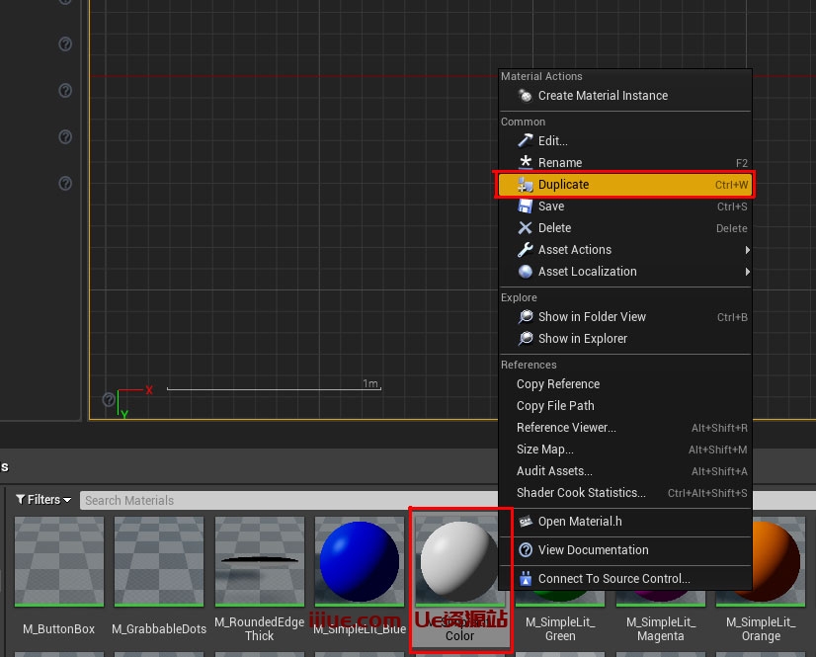Click the Show in Folder View magnifier icon
Screen dimensions: 816x657
click(526, 317)
